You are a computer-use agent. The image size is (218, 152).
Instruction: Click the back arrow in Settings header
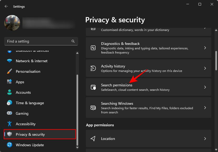(x=6, y=6)
